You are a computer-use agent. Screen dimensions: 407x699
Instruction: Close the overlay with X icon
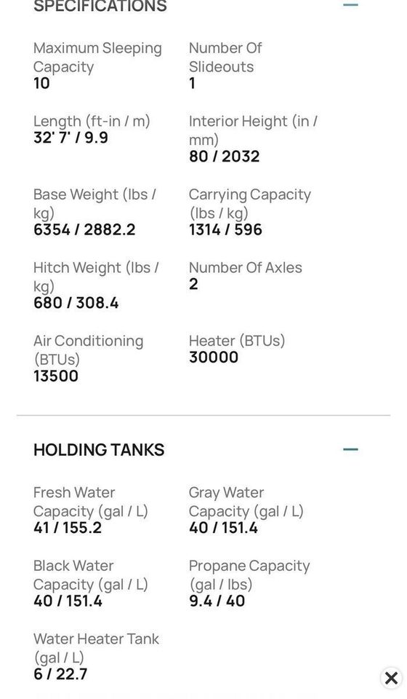coord(392,678)
